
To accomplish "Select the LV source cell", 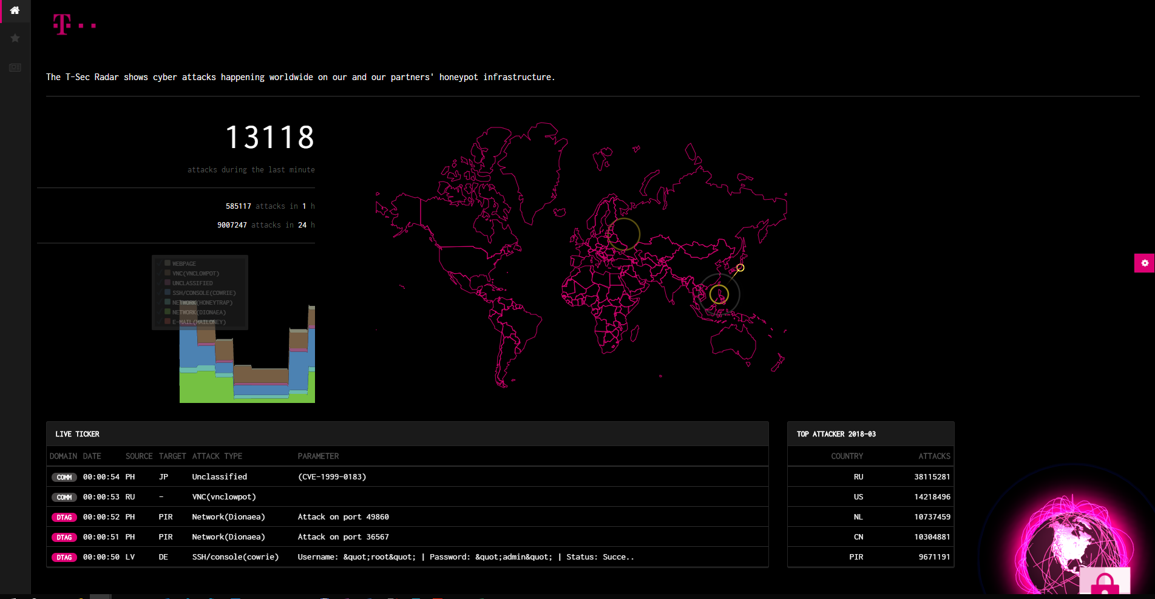I will (130, 557).
